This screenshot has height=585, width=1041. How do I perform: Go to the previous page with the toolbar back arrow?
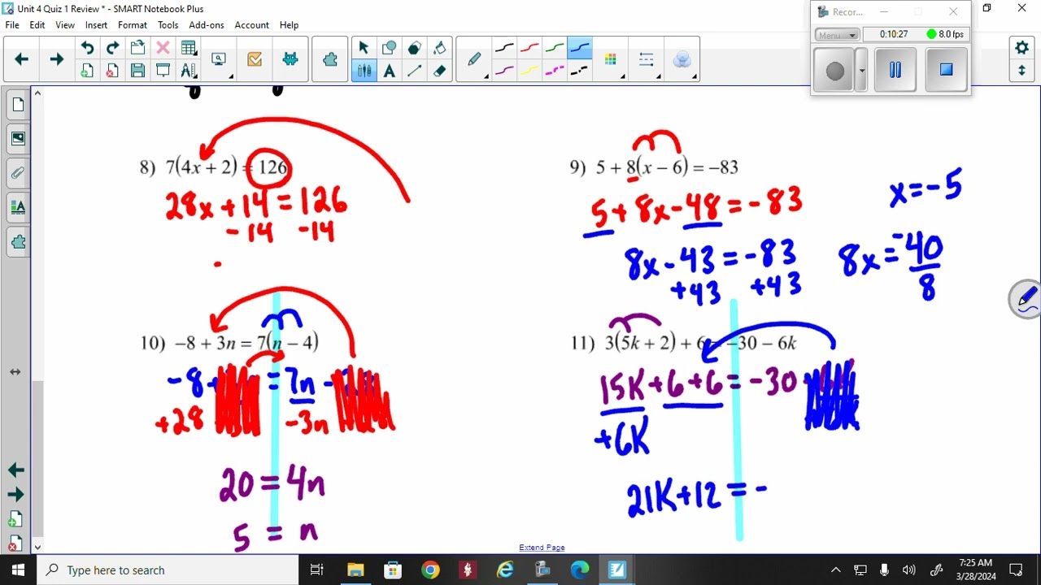pyautogui.click(x=22, y=59)
